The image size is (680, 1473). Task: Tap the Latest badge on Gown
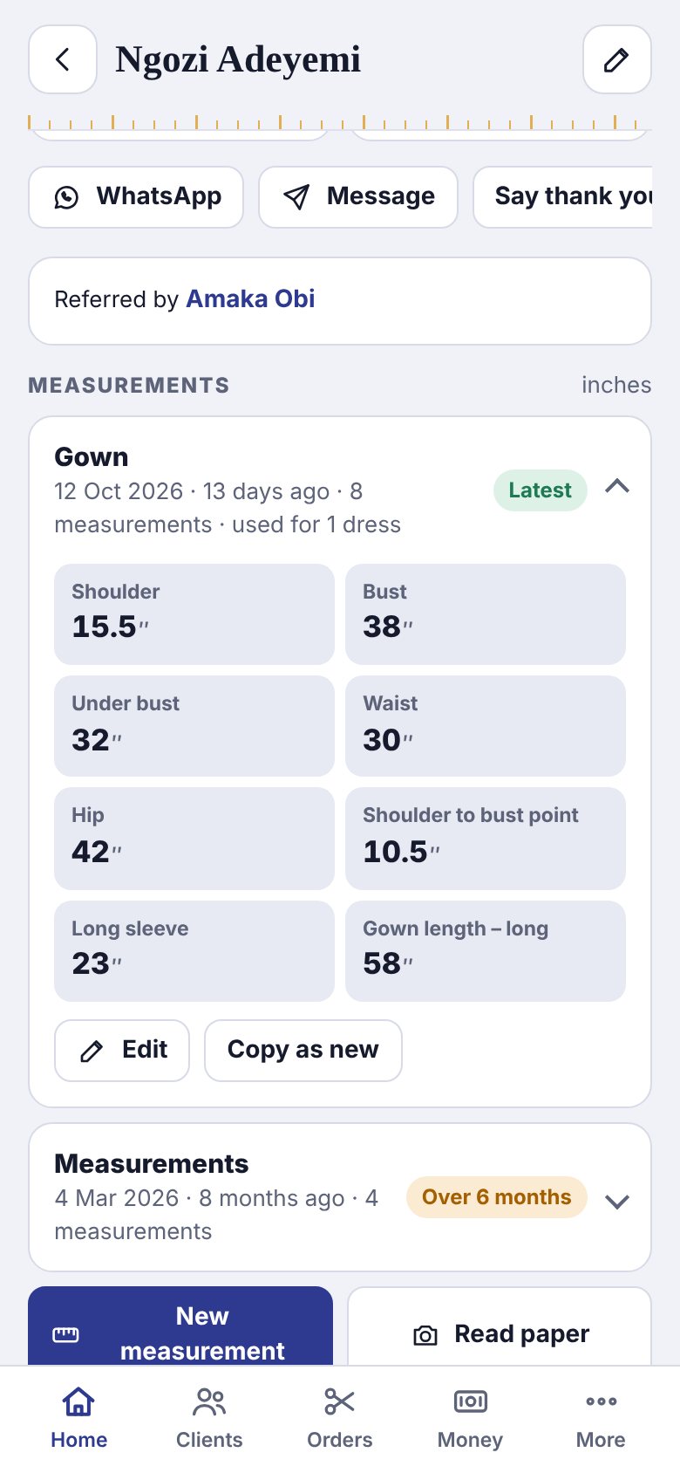[541, 490]
